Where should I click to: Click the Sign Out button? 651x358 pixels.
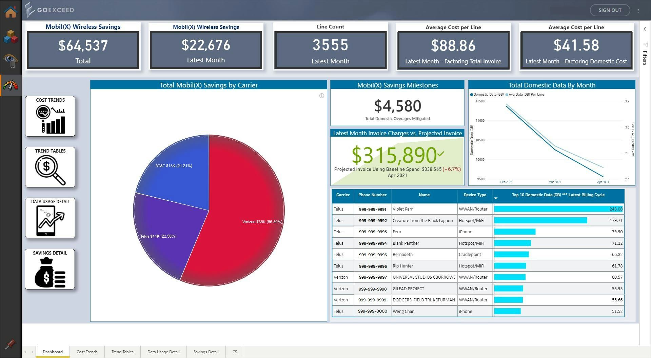click(x=610, y=10)
